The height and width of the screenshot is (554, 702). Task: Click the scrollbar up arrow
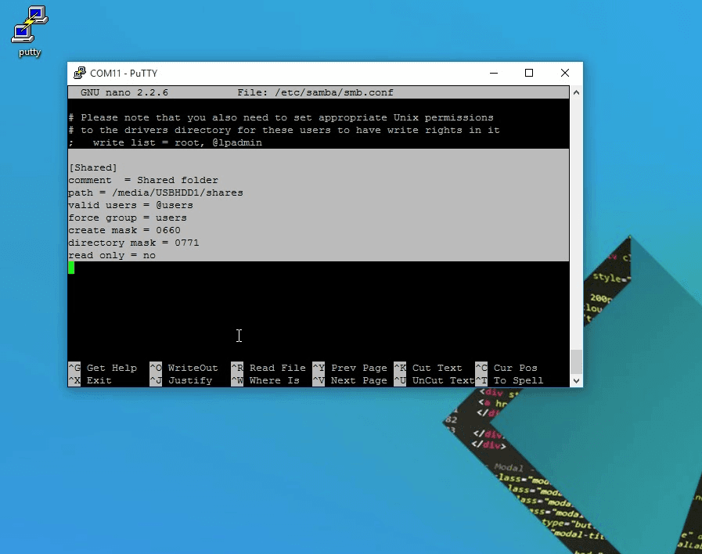576,91
